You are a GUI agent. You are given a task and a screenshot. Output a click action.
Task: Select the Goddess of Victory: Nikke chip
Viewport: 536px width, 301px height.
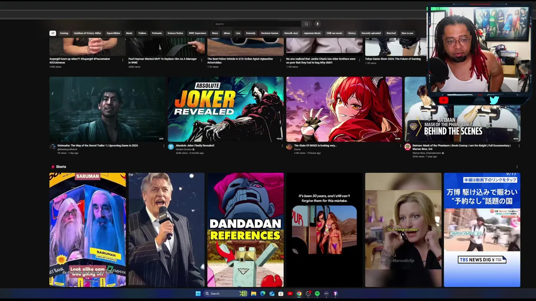88,33
